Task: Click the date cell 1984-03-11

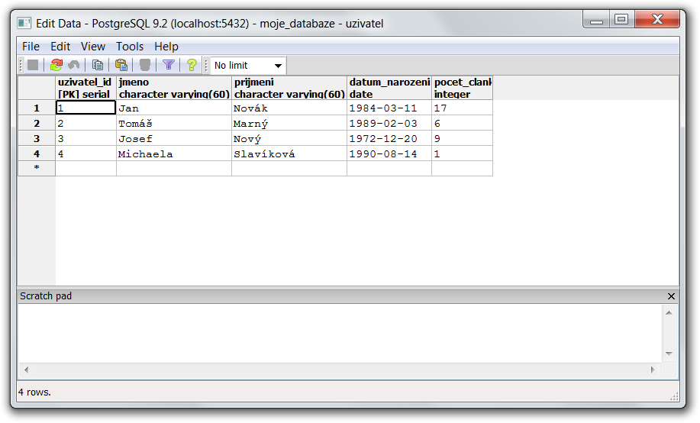Action: (x=389, y=108)
